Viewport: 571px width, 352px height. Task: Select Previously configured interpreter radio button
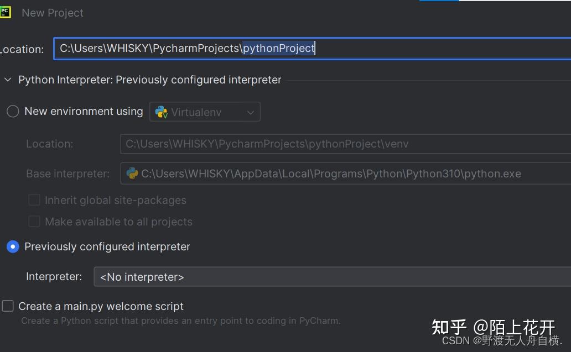(13, 247)
